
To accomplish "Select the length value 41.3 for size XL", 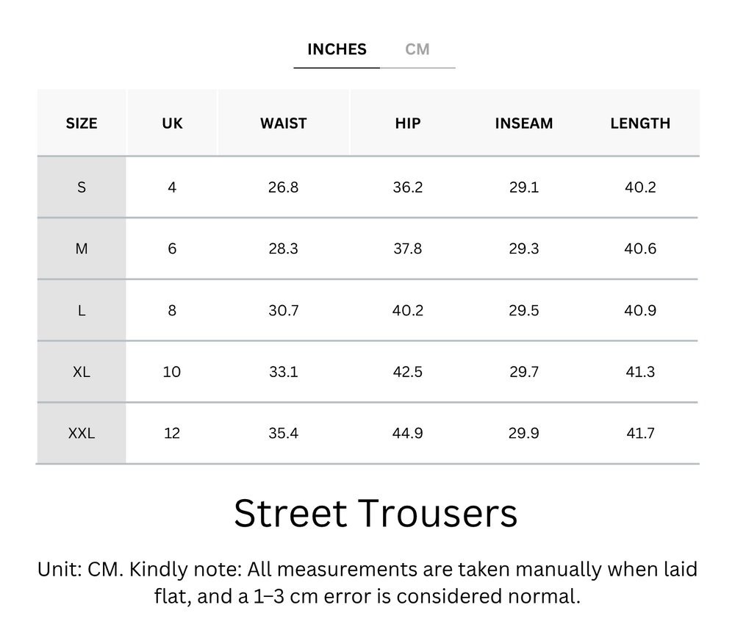I will pos(640,372).
